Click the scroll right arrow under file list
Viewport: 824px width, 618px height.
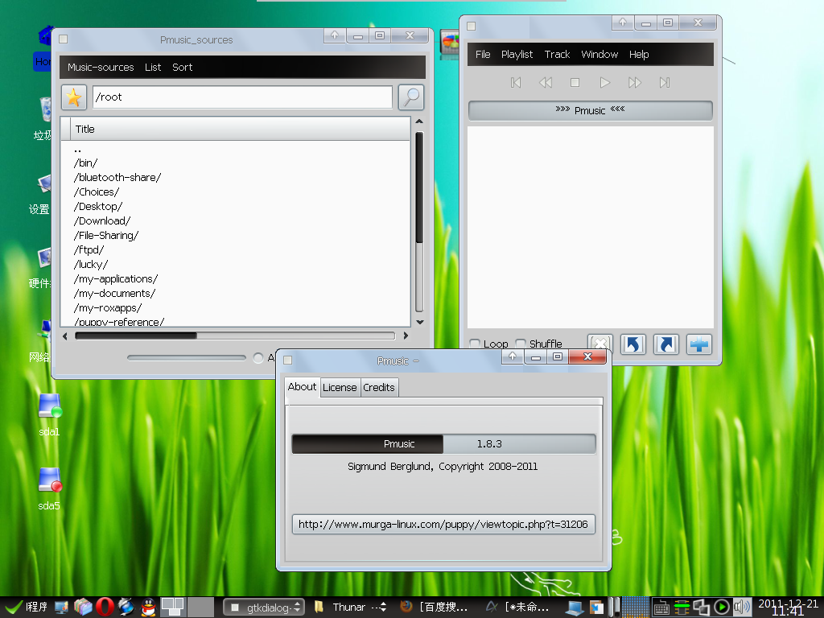pos(406,336)
